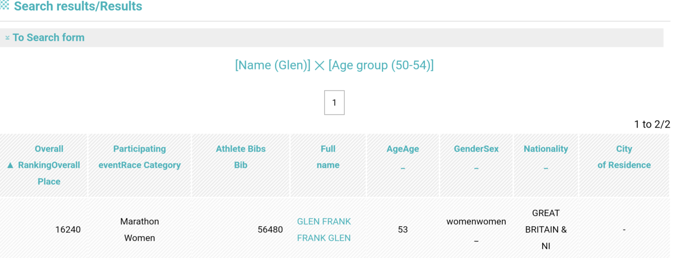The image size is (676, 258).
Task: Expand the To Search form bar
Action: pos(332,38)
